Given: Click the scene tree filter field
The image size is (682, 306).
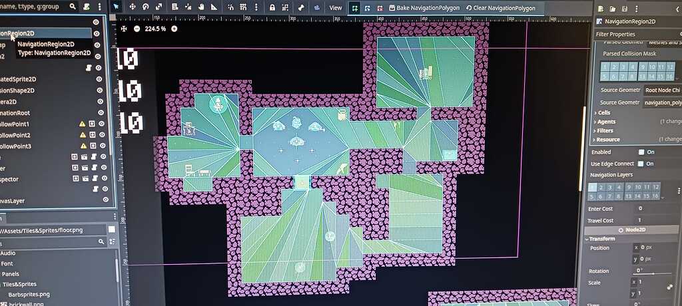Looking at the screenshot, I should (x=38, y=7).
